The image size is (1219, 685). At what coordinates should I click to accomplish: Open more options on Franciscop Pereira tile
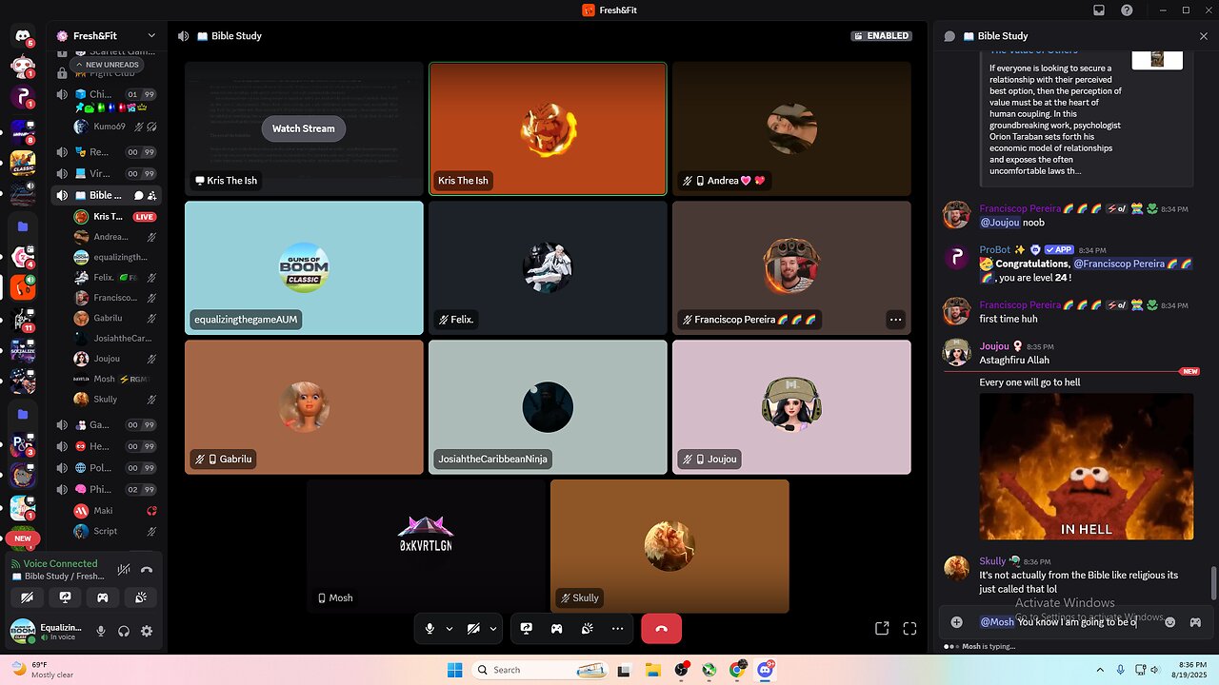tap(895, 320)
